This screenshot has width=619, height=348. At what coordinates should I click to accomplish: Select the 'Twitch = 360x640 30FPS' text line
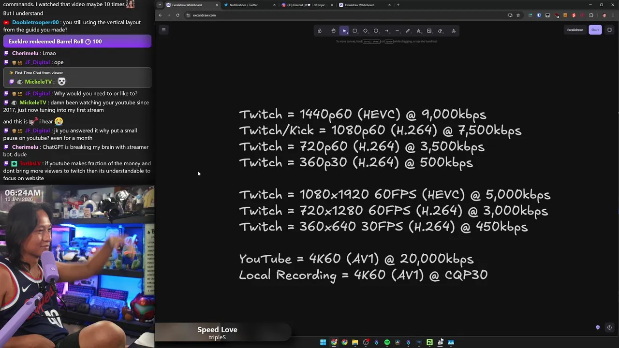pos(383,227)
